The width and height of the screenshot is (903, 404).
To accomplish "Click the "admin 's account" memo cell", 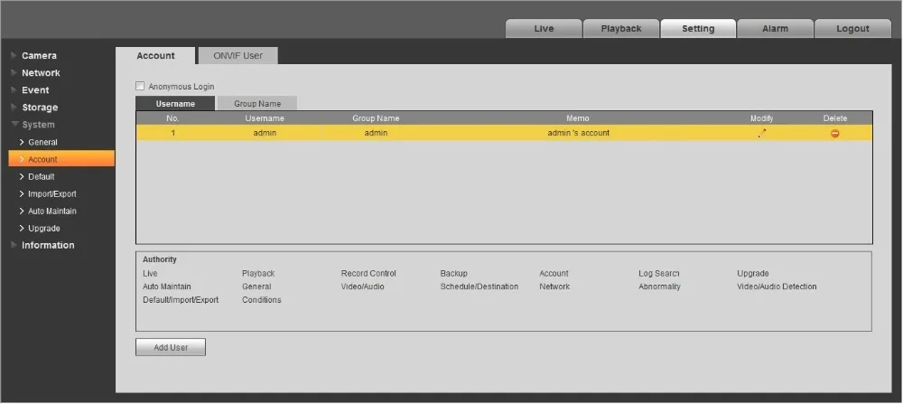I will coord(578,133).
